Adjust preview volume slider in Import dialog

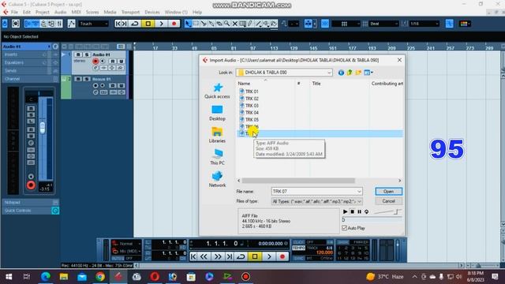point(387,211)
